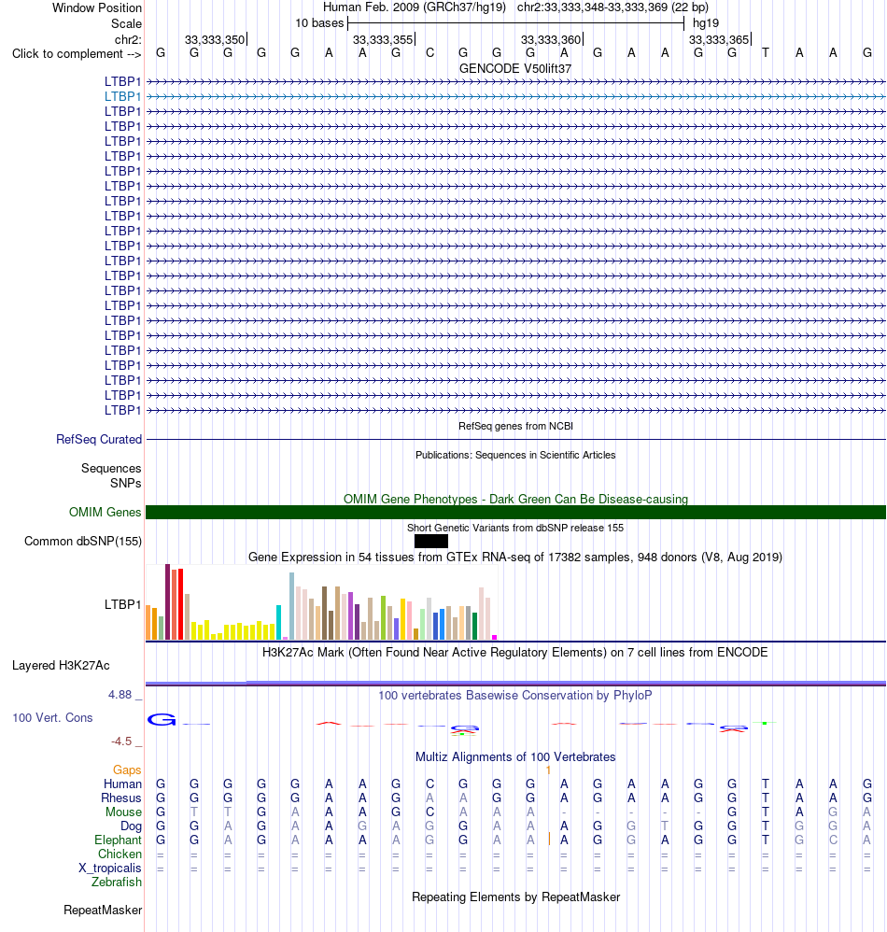Screen dimensions: 887x932
Task: Click the -4.5 conservation scale minimum
Action: pyautogui.click(x=121, y=741)
